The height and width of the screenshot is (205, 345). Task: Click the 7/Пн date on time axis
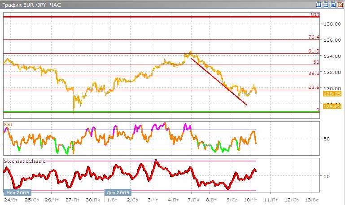click(x=192, y=199)
